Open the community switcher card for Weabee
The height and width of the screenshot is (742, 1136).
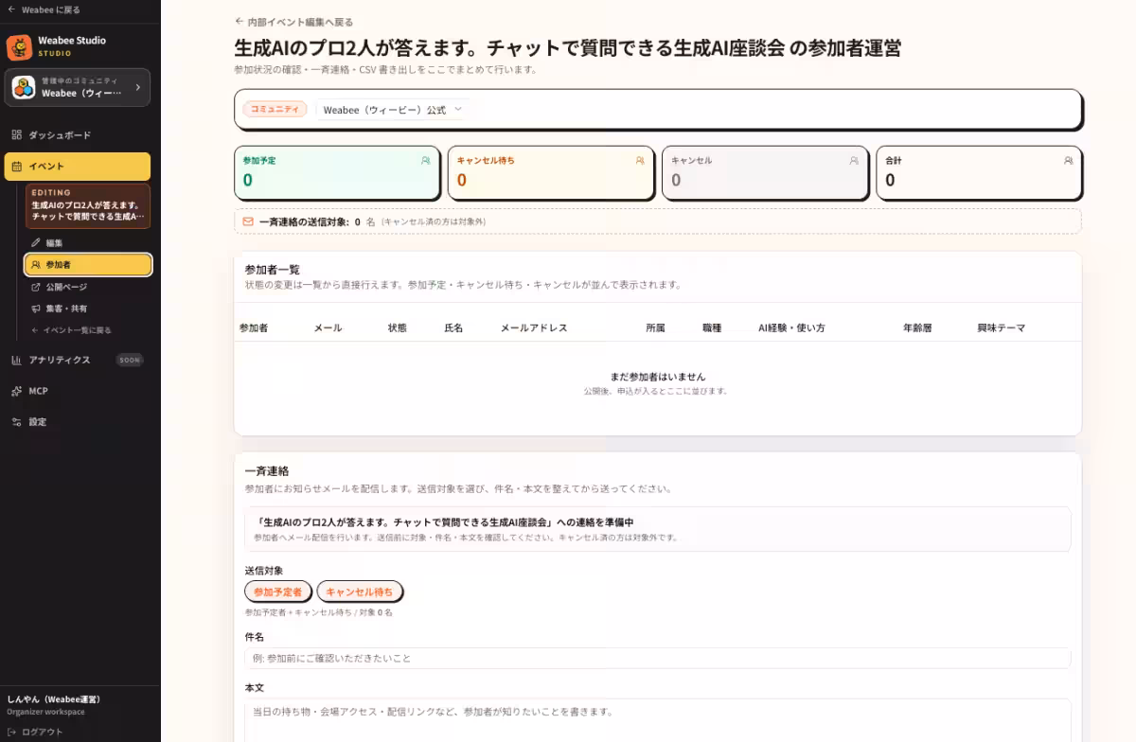[78, 87]
